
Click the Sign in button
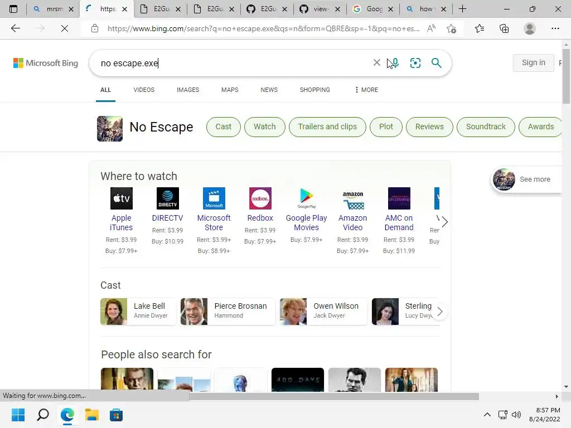[x=534, y=62]
